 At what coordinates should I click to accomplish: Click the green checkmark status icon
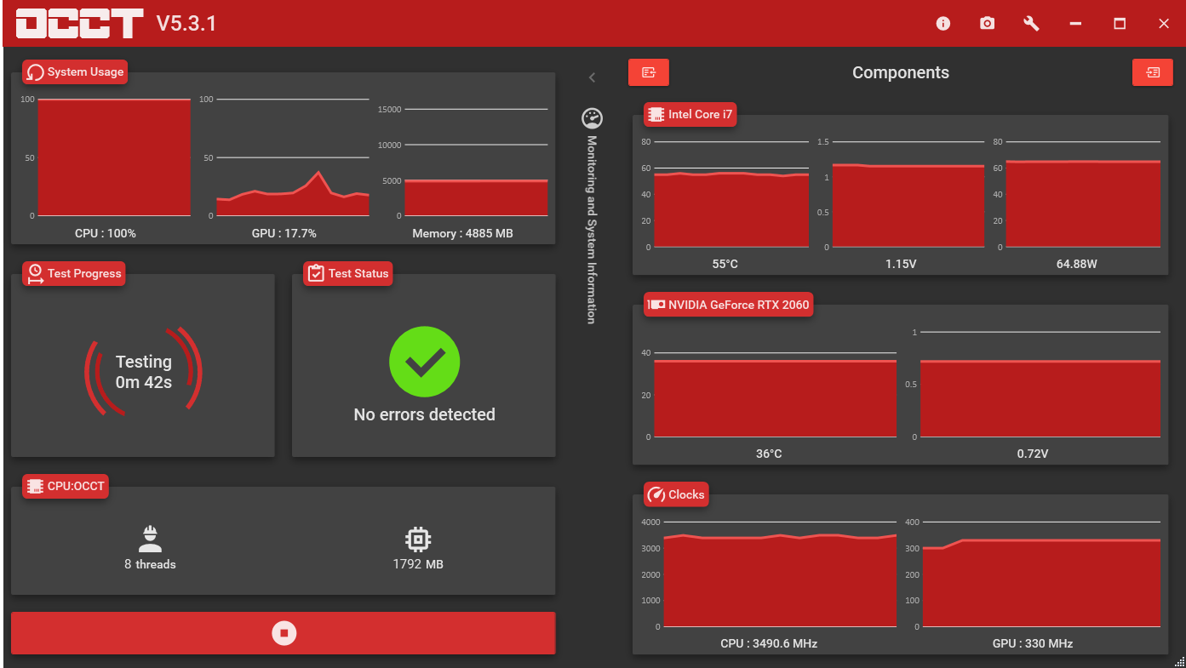coord(425,362)
